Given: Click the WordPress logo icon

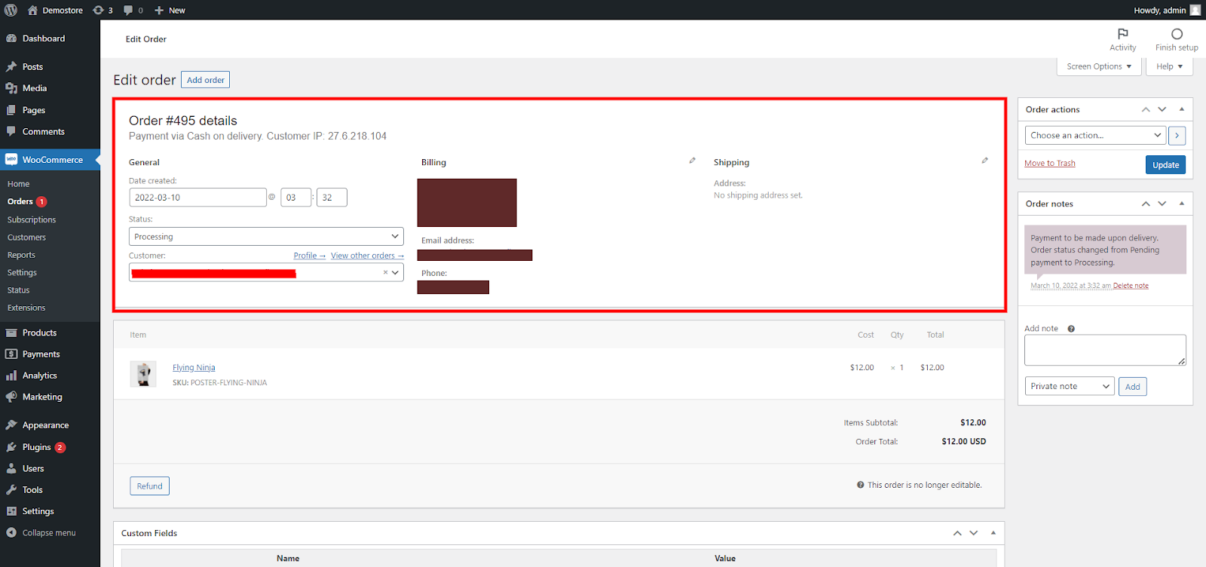Looking at the screenshot, I should point(11,10).
